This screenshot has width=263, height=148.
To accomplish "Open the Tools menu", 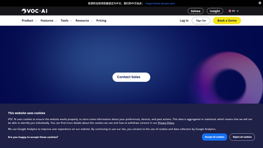I will click(x=64, y=21).
